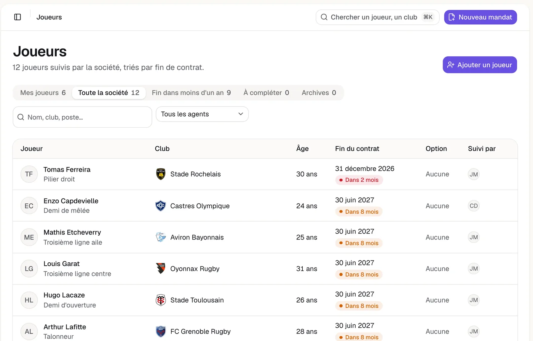Focus the Nom, club, poste filter field

tap(82, 117)
